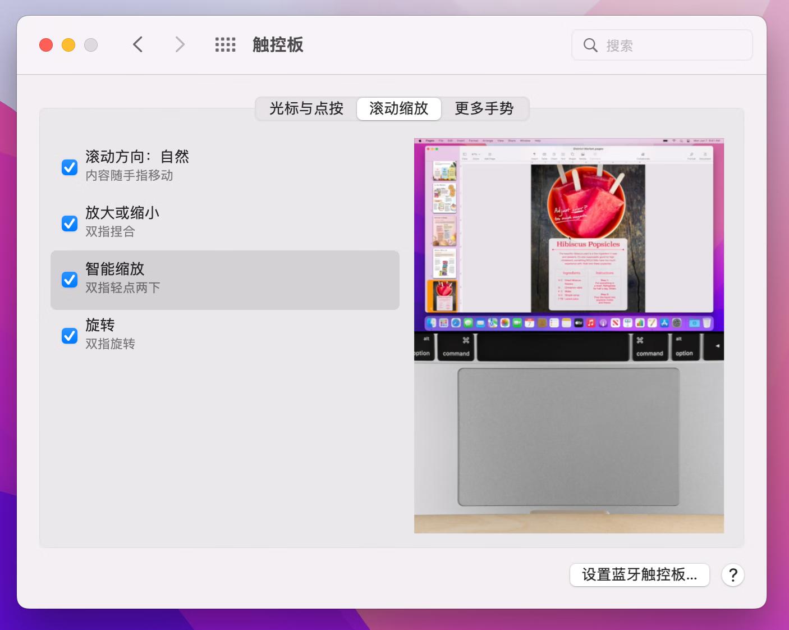Click the forward navigation chevron icon
The height and width of the screenshot is (630, 789).
click(x=180, y=44)
